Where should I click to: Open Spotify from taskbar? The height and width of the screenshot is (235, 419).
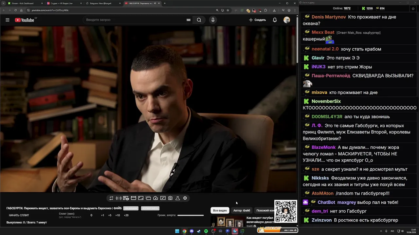(206, 231)
